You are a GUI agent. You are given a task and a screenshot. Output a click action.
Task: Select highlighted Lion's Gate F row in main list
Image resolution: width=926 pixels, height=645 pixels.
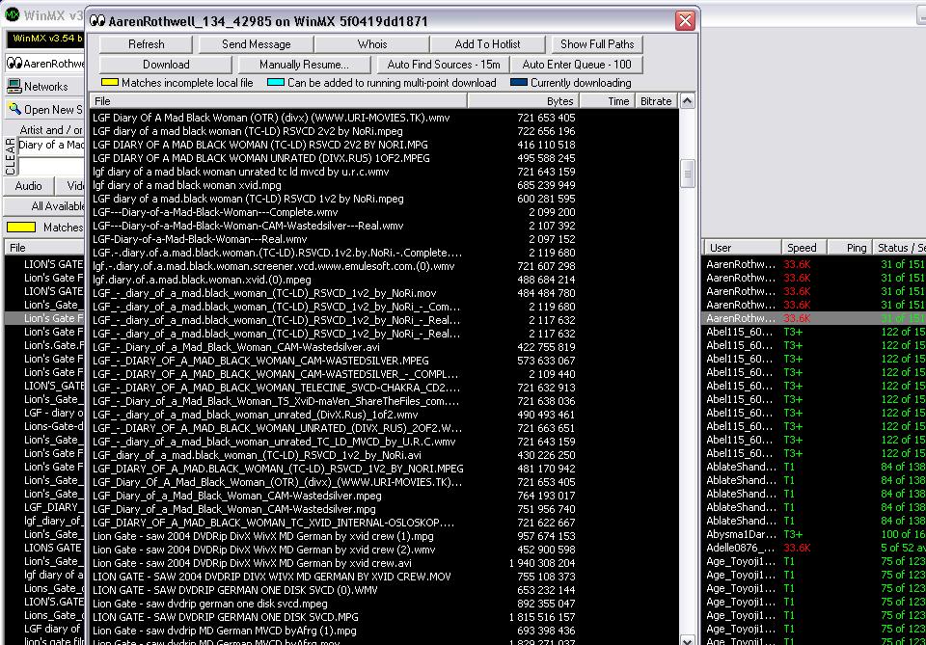click(x=45, y=318)
